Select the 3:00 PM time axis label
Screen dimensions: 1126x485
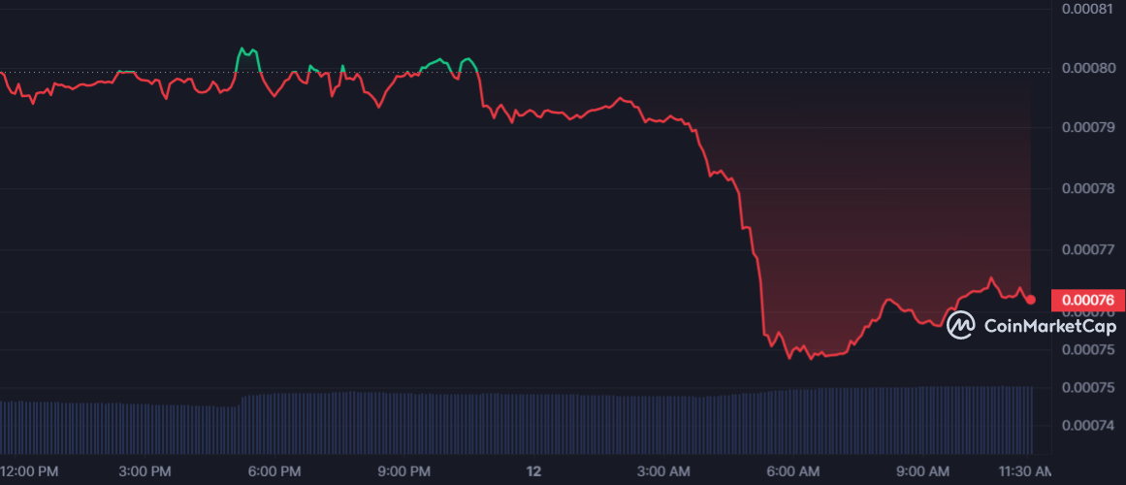[x=145, y=471]
